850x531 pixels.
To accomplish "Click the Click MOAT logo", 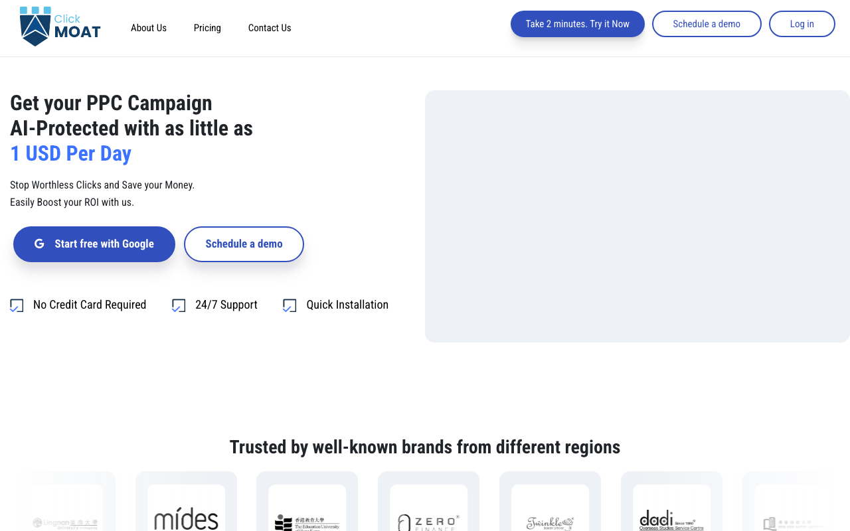I will pos(60,27).
